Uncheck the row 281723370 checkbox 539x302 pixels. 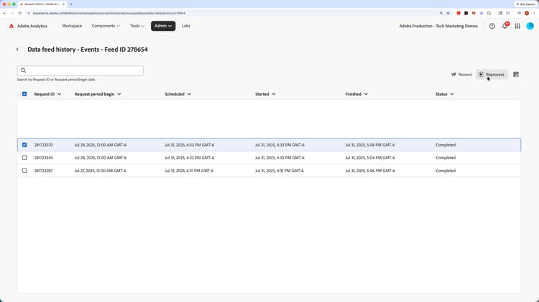coord(24,145)
